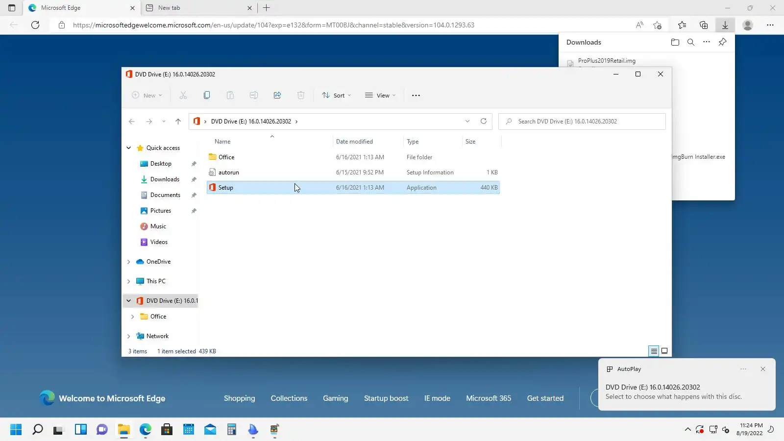Click the Search DVD Drive search box
The image size is (784, 441).
582,122
